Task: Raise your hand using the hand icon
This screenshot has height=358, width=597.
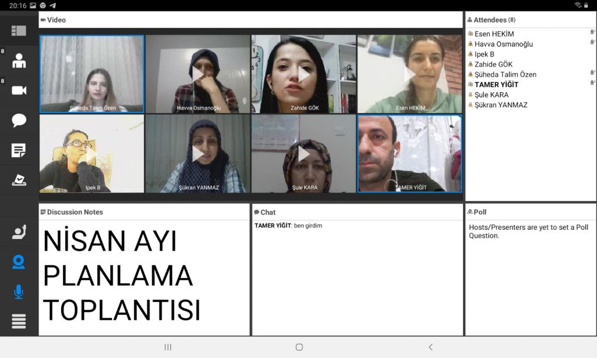Action: (19, 233)
